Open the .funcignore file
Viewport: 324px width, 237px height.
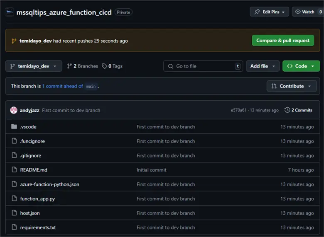32,141
